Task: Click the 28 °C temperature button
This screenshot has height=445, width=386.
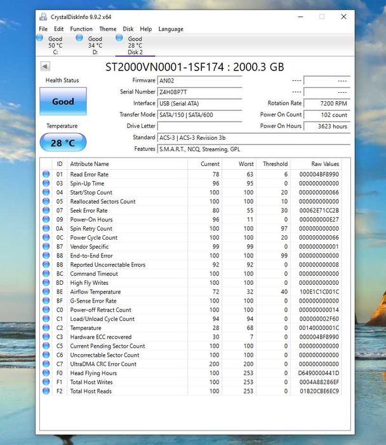Action: 63,142
